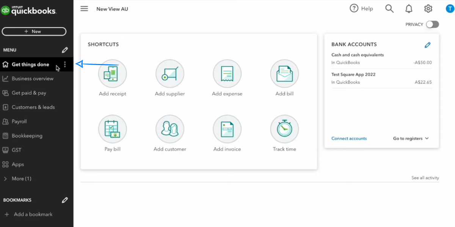Click the Add invoice shortcut icon

227,129
